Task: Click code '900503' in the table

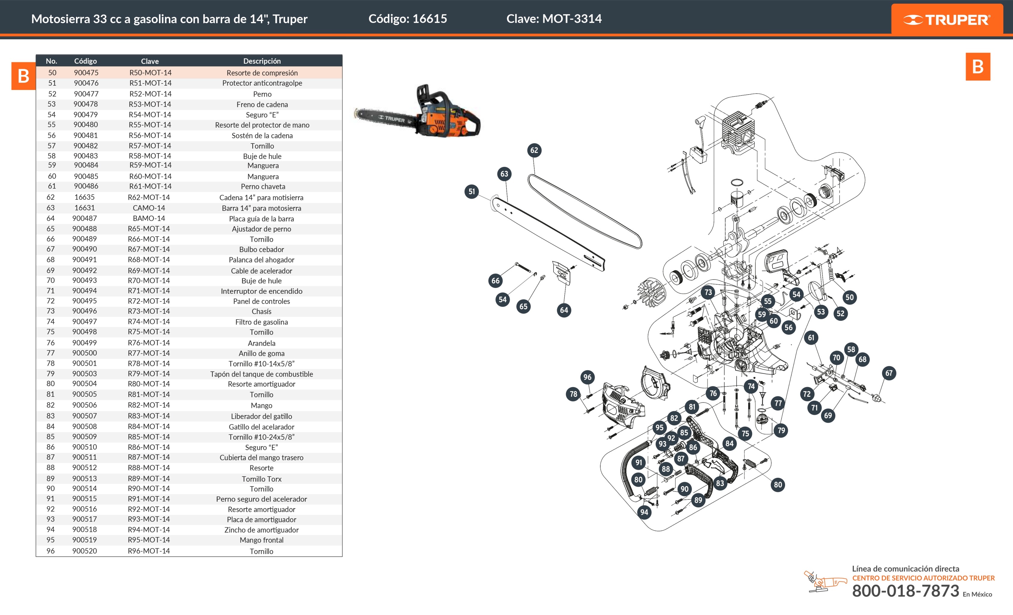Action: (x=85, y=374)
